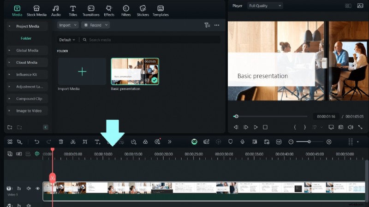This screenshot has width=369, height=207.
Task: Open the Import dropdown
Action: coord(68,25)
